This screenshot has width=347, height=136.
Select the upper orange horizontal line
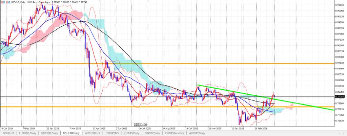[x=169, y=64]
